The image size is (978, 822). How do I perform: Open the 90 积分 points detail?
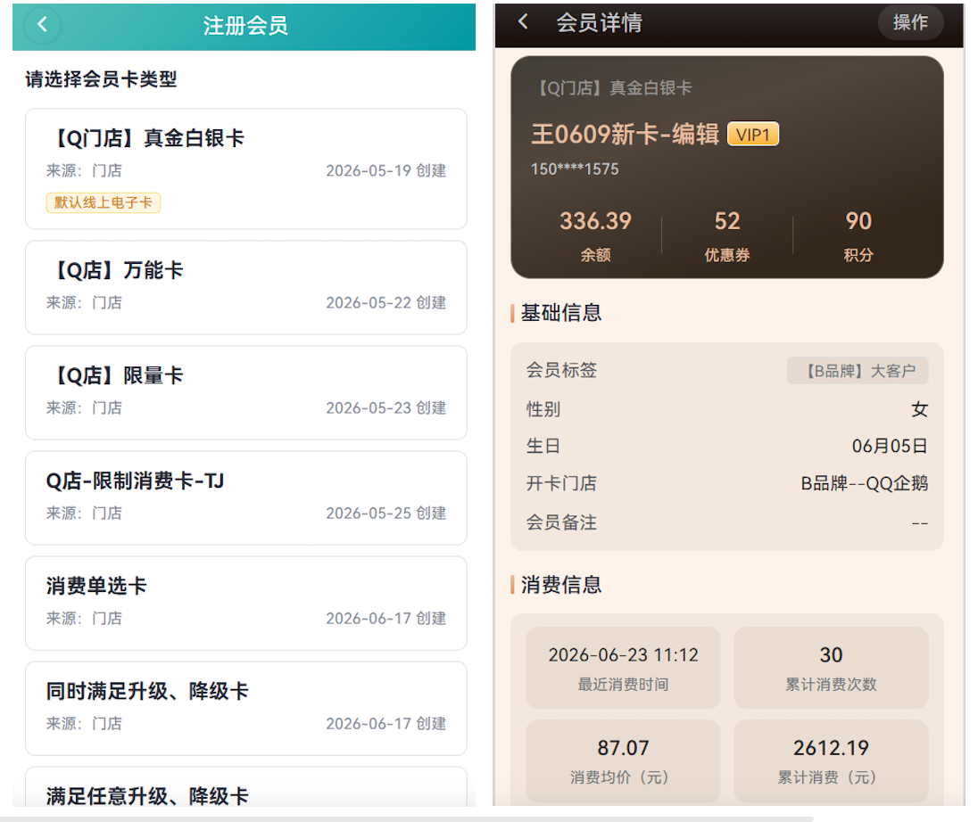pyautogui.click(x=858, y=235)
